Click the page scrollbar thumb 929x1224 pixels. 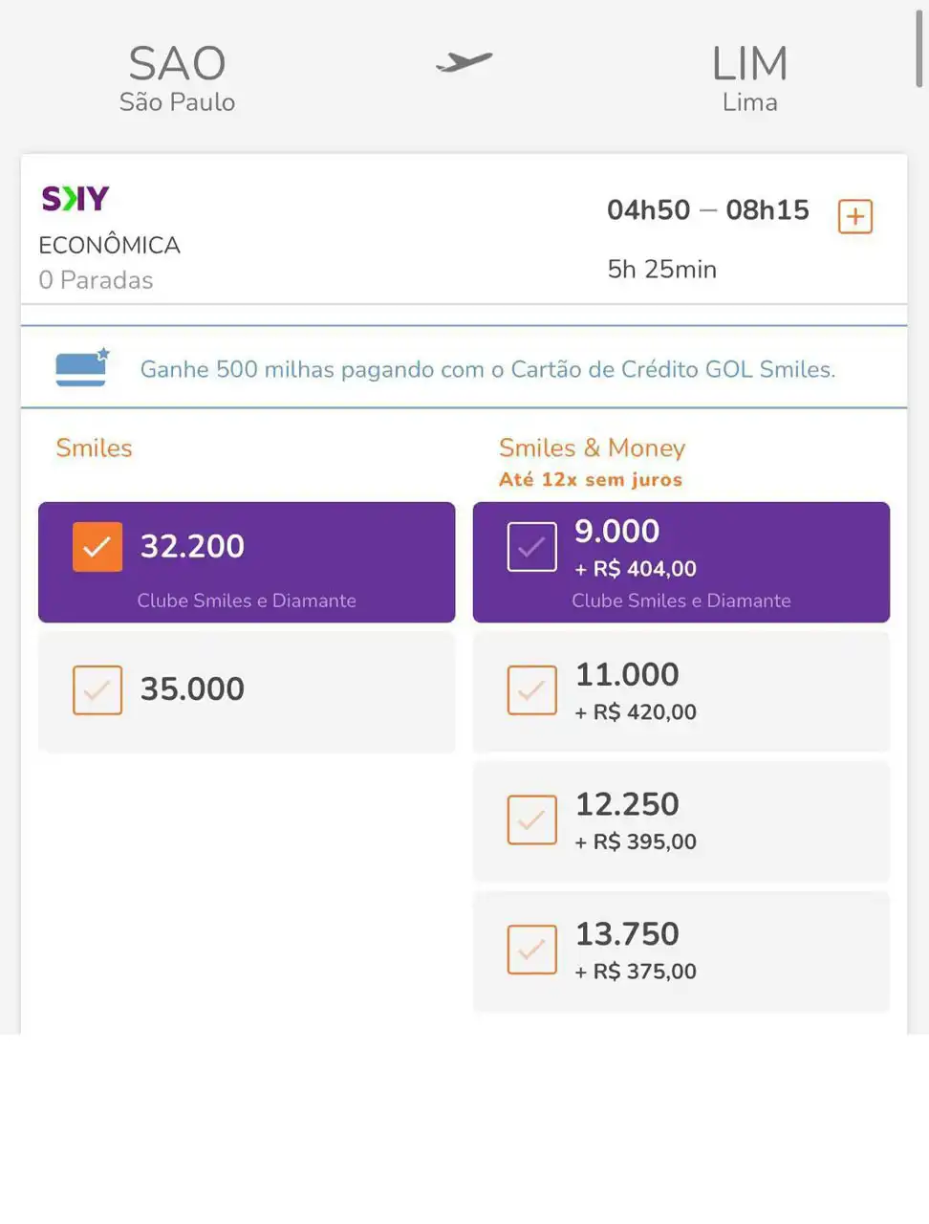[920, 46]
